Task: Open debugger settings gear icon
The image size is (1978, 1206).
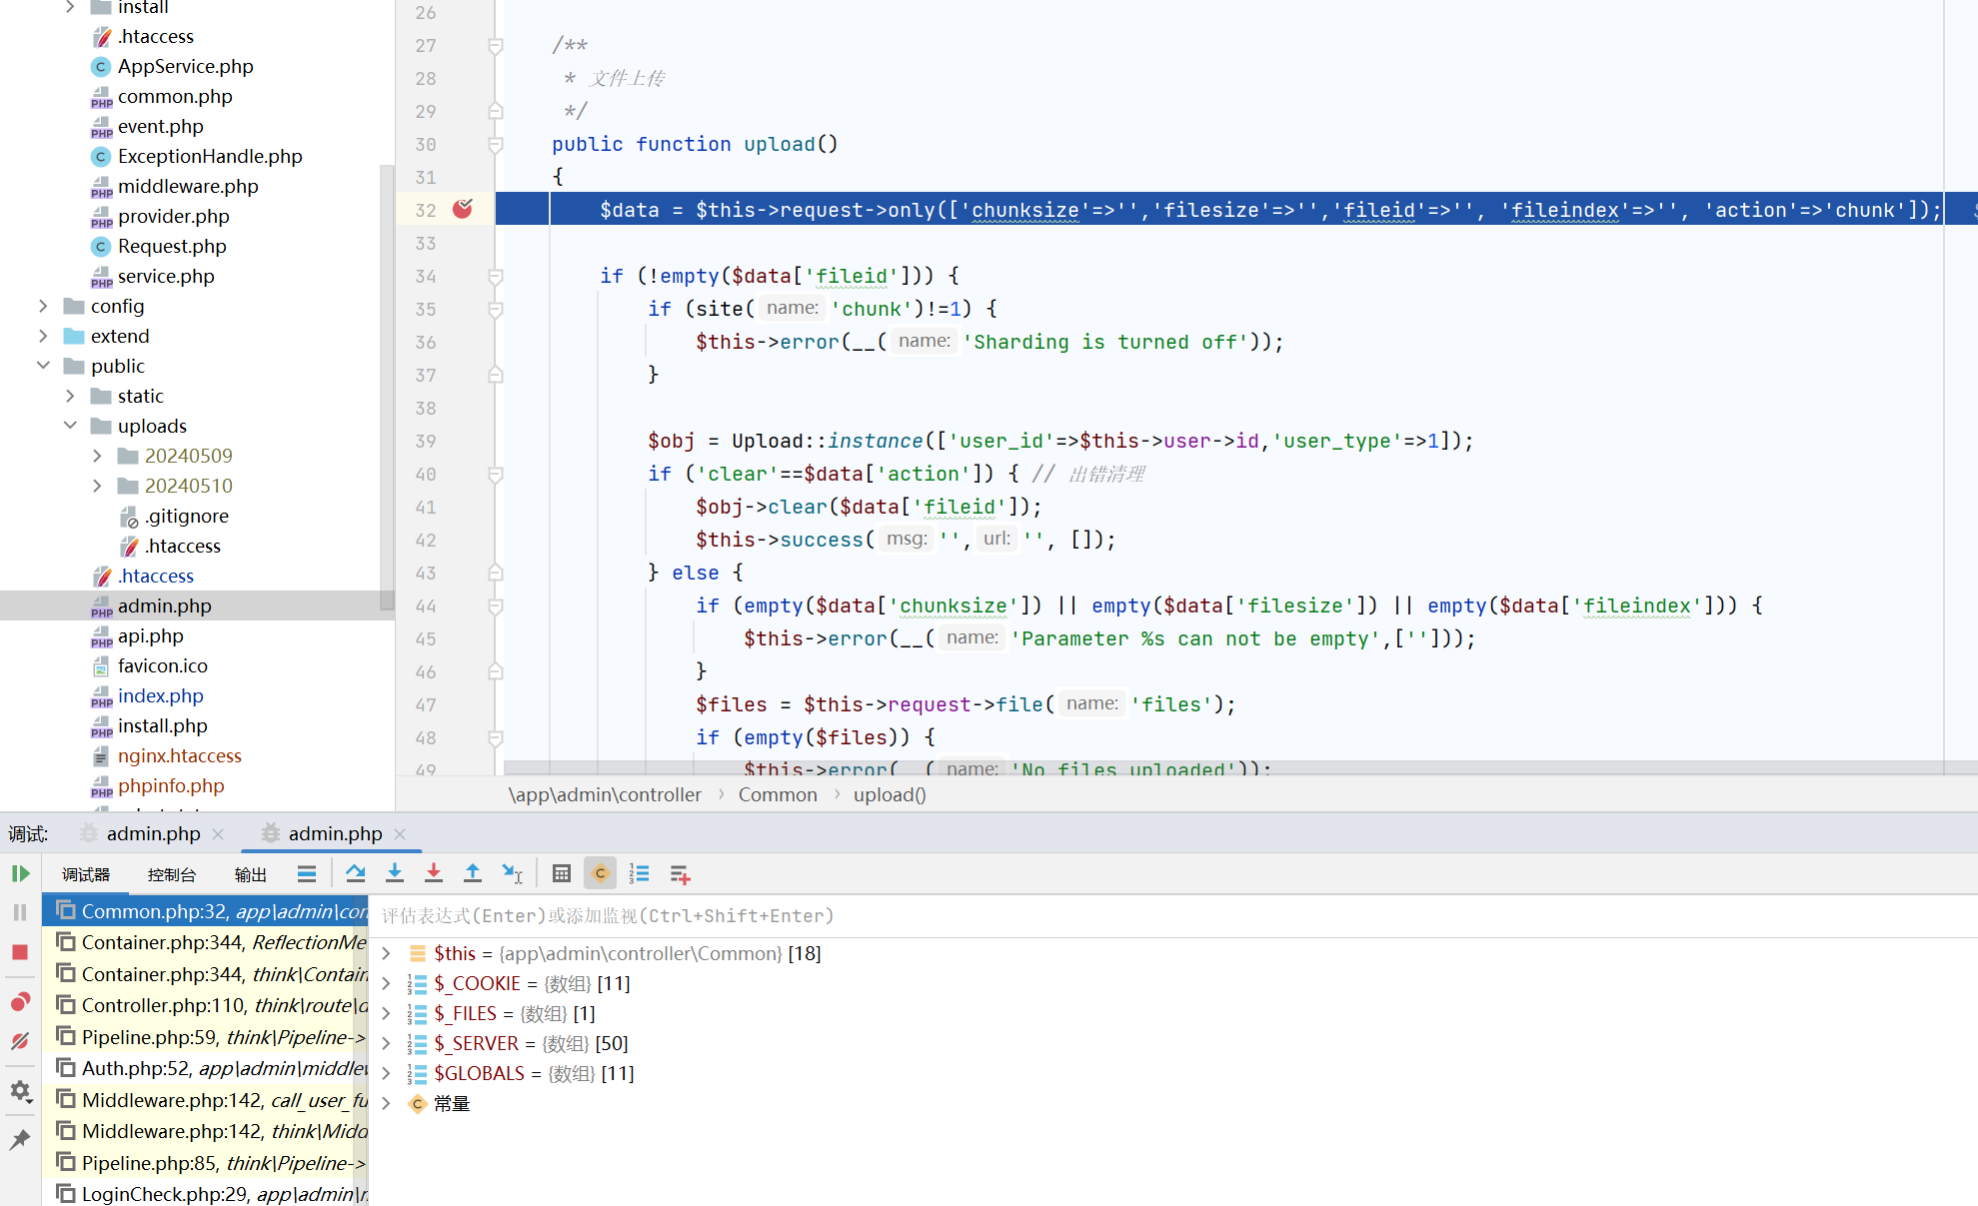Action: 20,1091
